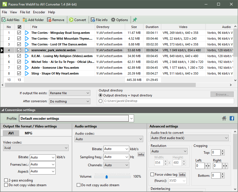
Task: Click the Volume slider handle
Action: [x=106, y=176]
